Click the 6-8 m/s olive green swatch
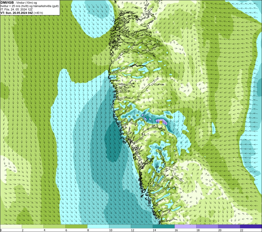Screen dimensions: 262x232 (76, 226)
